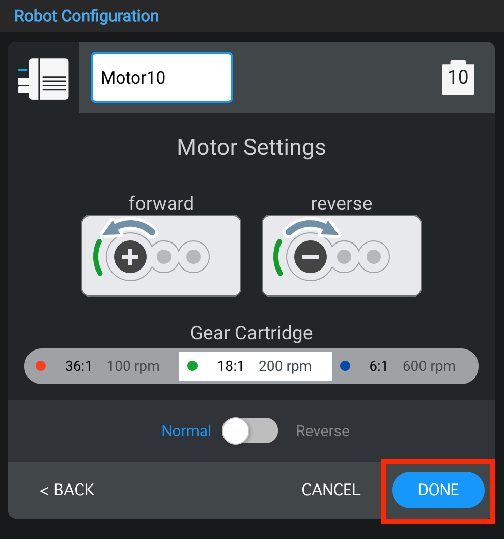Switch motor direction to Reverse
Screen dimensions: 504x539
(x=322, y=430)
